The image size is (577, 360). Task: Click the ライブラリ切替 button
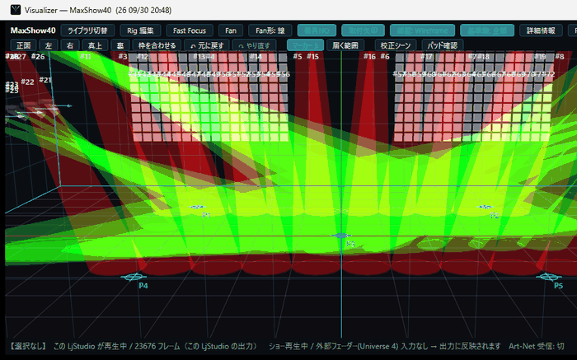point(87,30)
